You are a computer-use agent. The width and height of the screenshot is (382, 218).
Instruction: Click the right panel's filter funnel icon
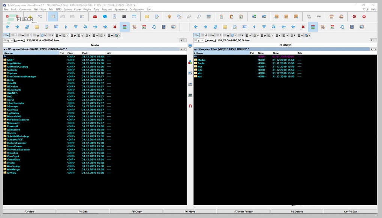264,27
